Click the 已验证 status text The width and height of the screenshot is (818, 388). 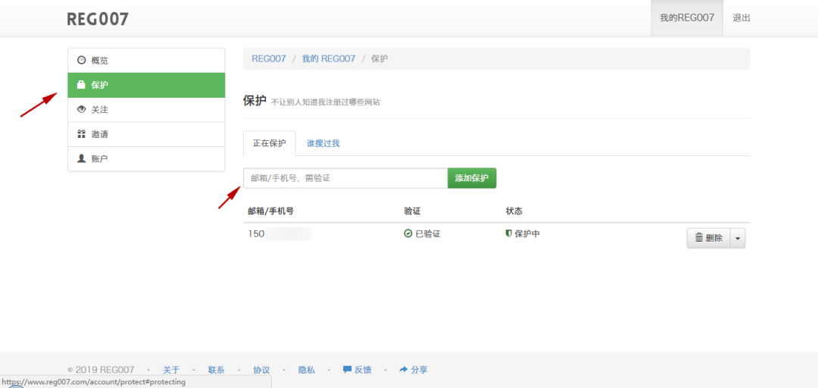pyautogui.click(x=427, y=234)
